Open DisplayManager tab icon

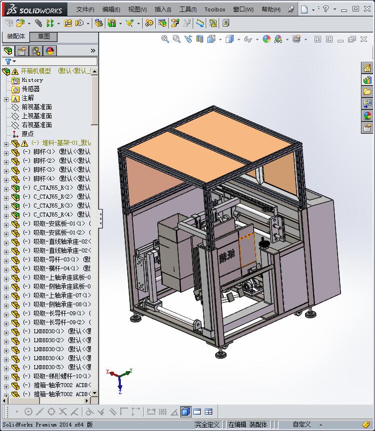tap(50, 51)
